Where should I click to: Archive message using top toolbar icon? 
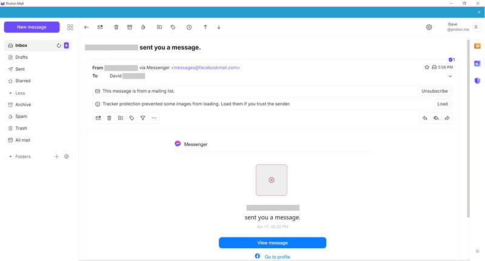(130, 27)
